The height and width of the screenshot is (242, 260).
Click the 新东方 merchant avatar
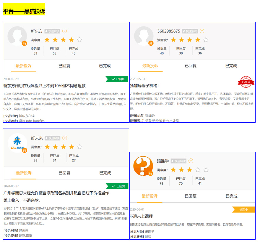17,36
